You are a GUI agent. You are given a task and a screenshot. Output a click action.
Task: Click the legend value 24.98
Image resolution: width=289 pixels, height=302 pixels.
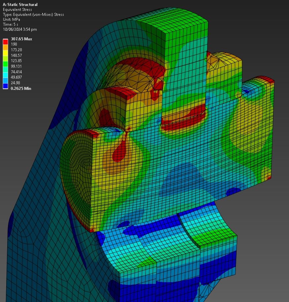tap(16, 83)
